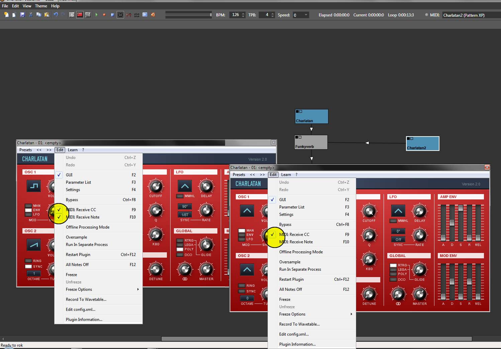501x349 pixels.
Task: Click the Copy toolbar icon
Action: point(39,15)
